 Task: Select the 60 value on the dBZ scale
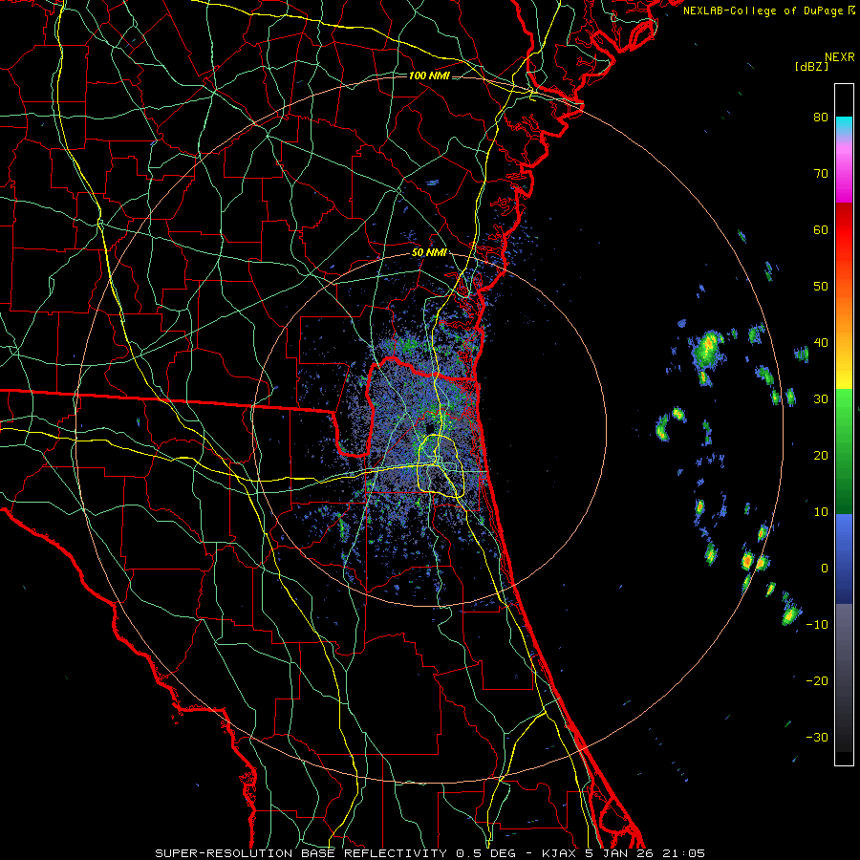point(821,229)
